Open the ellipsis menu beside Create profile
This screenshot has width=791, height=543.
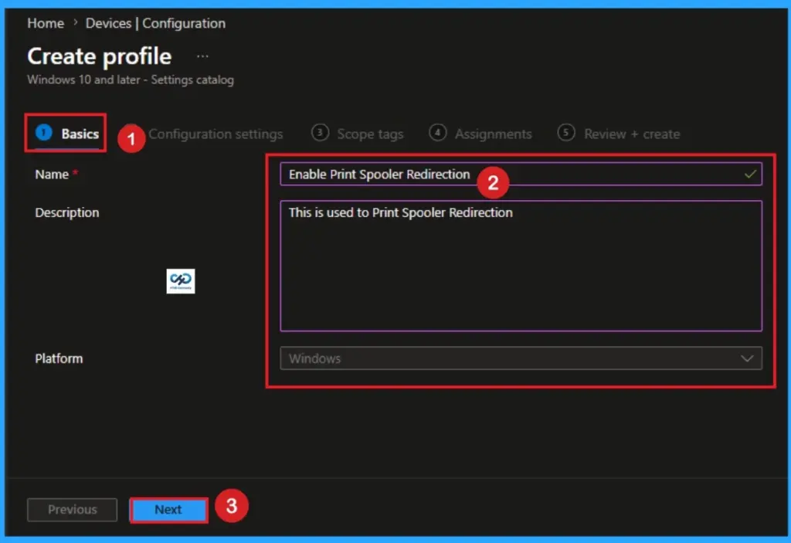tap(203, 56)
